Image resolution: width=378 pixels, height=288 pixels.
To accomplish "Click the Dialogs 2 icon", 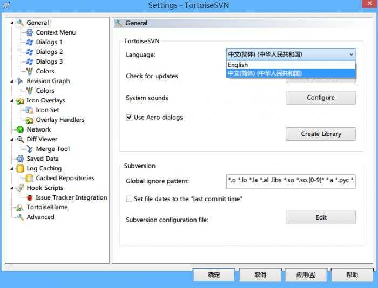I will [29, 52].
